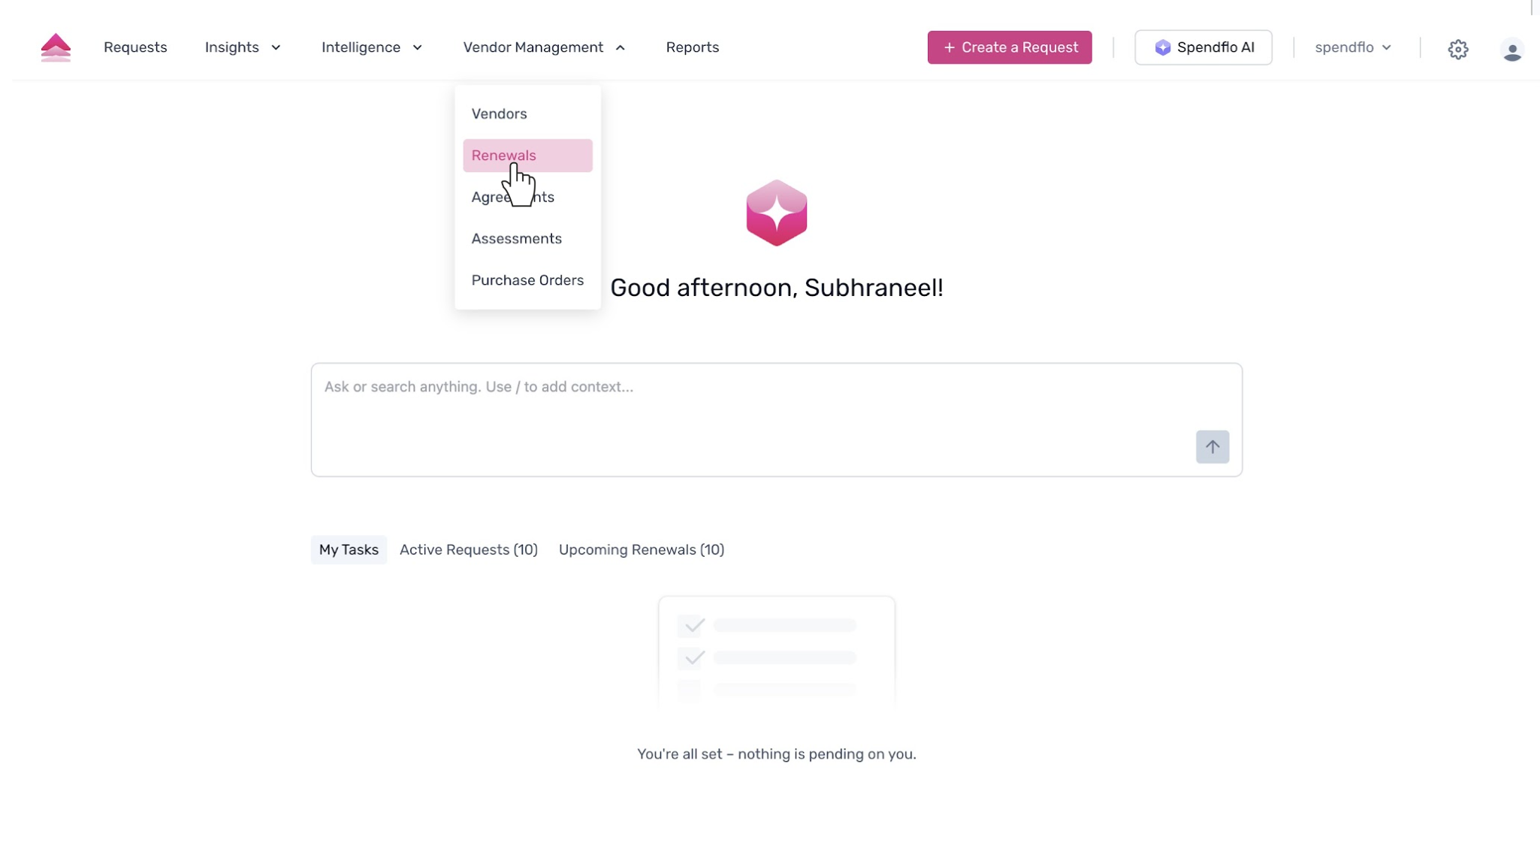This screenshot has height=843, width=1540.
Task: Open the user profile avatar
Action: tap(1511, 50)
